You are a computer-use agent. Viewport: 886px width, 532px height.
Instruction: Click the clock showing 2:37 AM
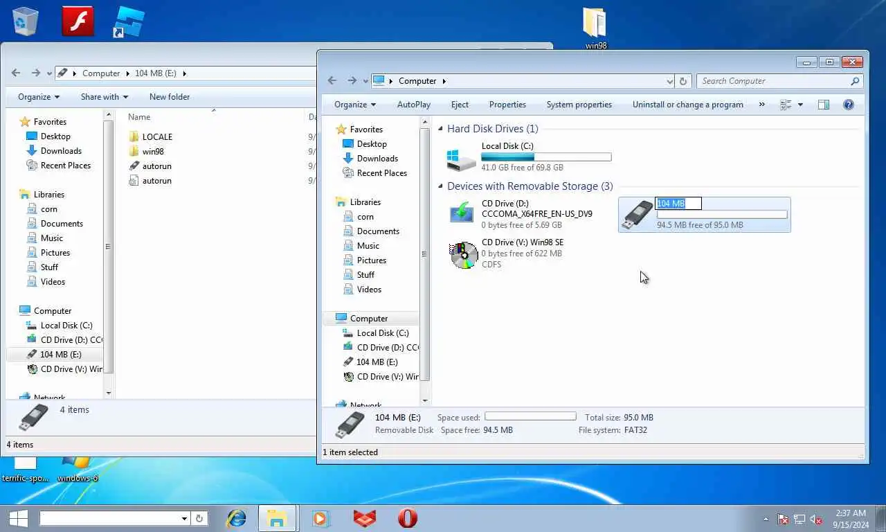(x=850, y=513)
